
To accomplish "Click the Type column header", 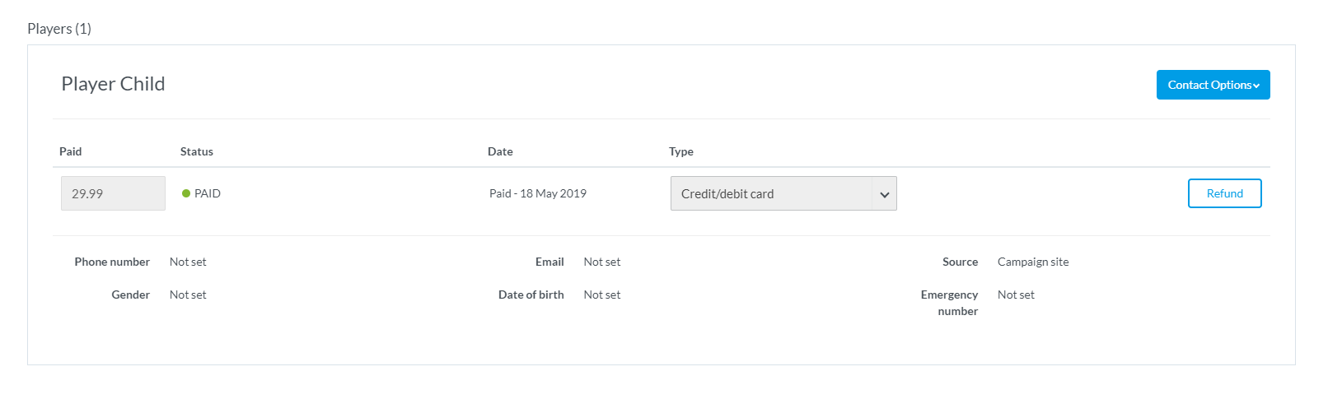I will (x=681, y=151).
